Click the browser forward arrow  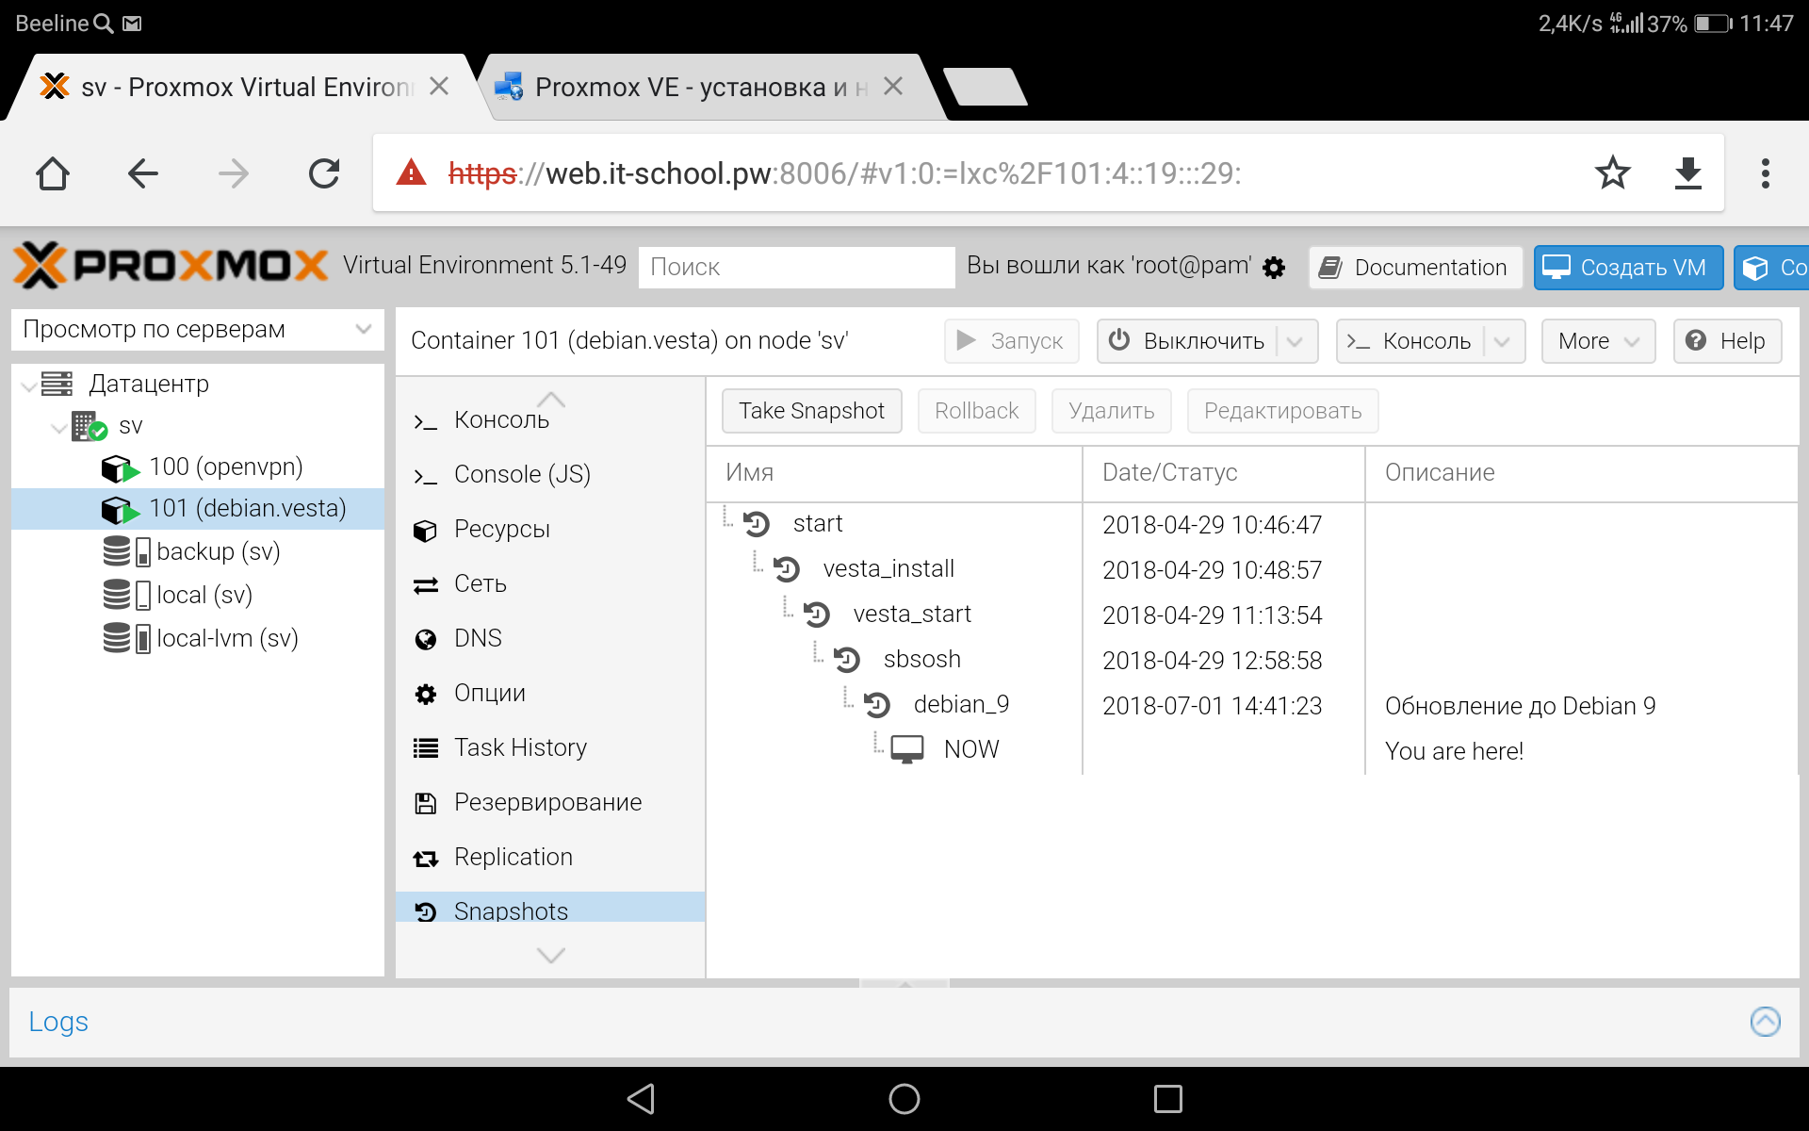233,173
